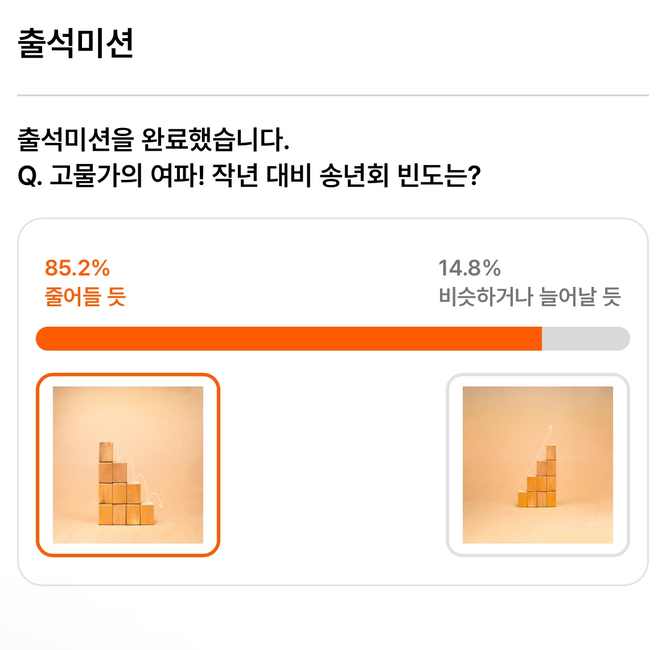This screenshot has height=650, width=666.
Task: Choose the '줄어들 듯' answer label
Action: (85, 297)
